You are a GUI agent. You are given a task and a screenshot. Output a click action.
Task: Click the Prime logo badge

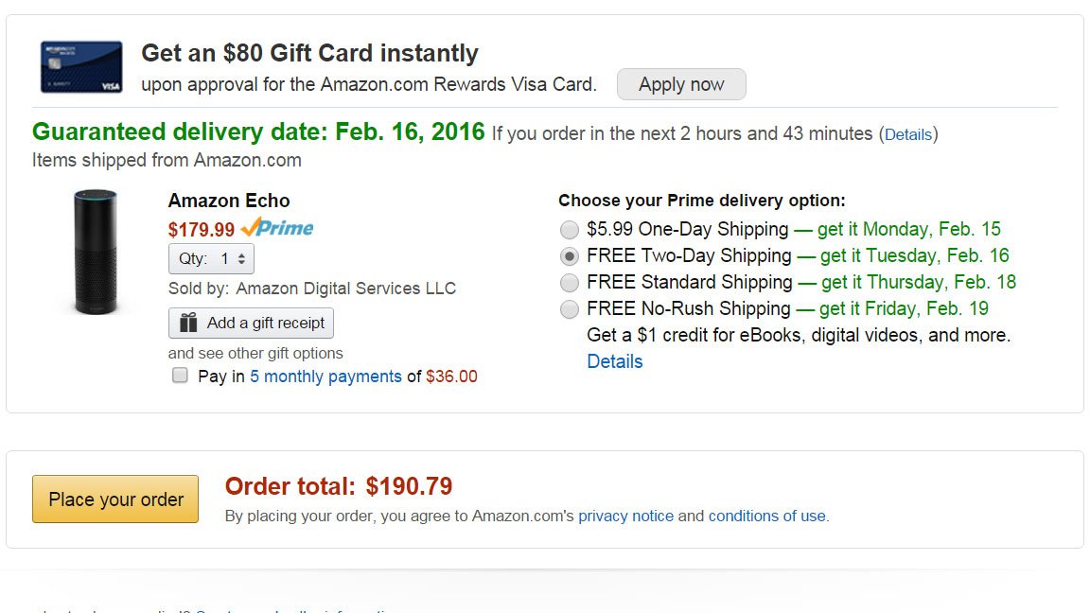click(277, 228)
